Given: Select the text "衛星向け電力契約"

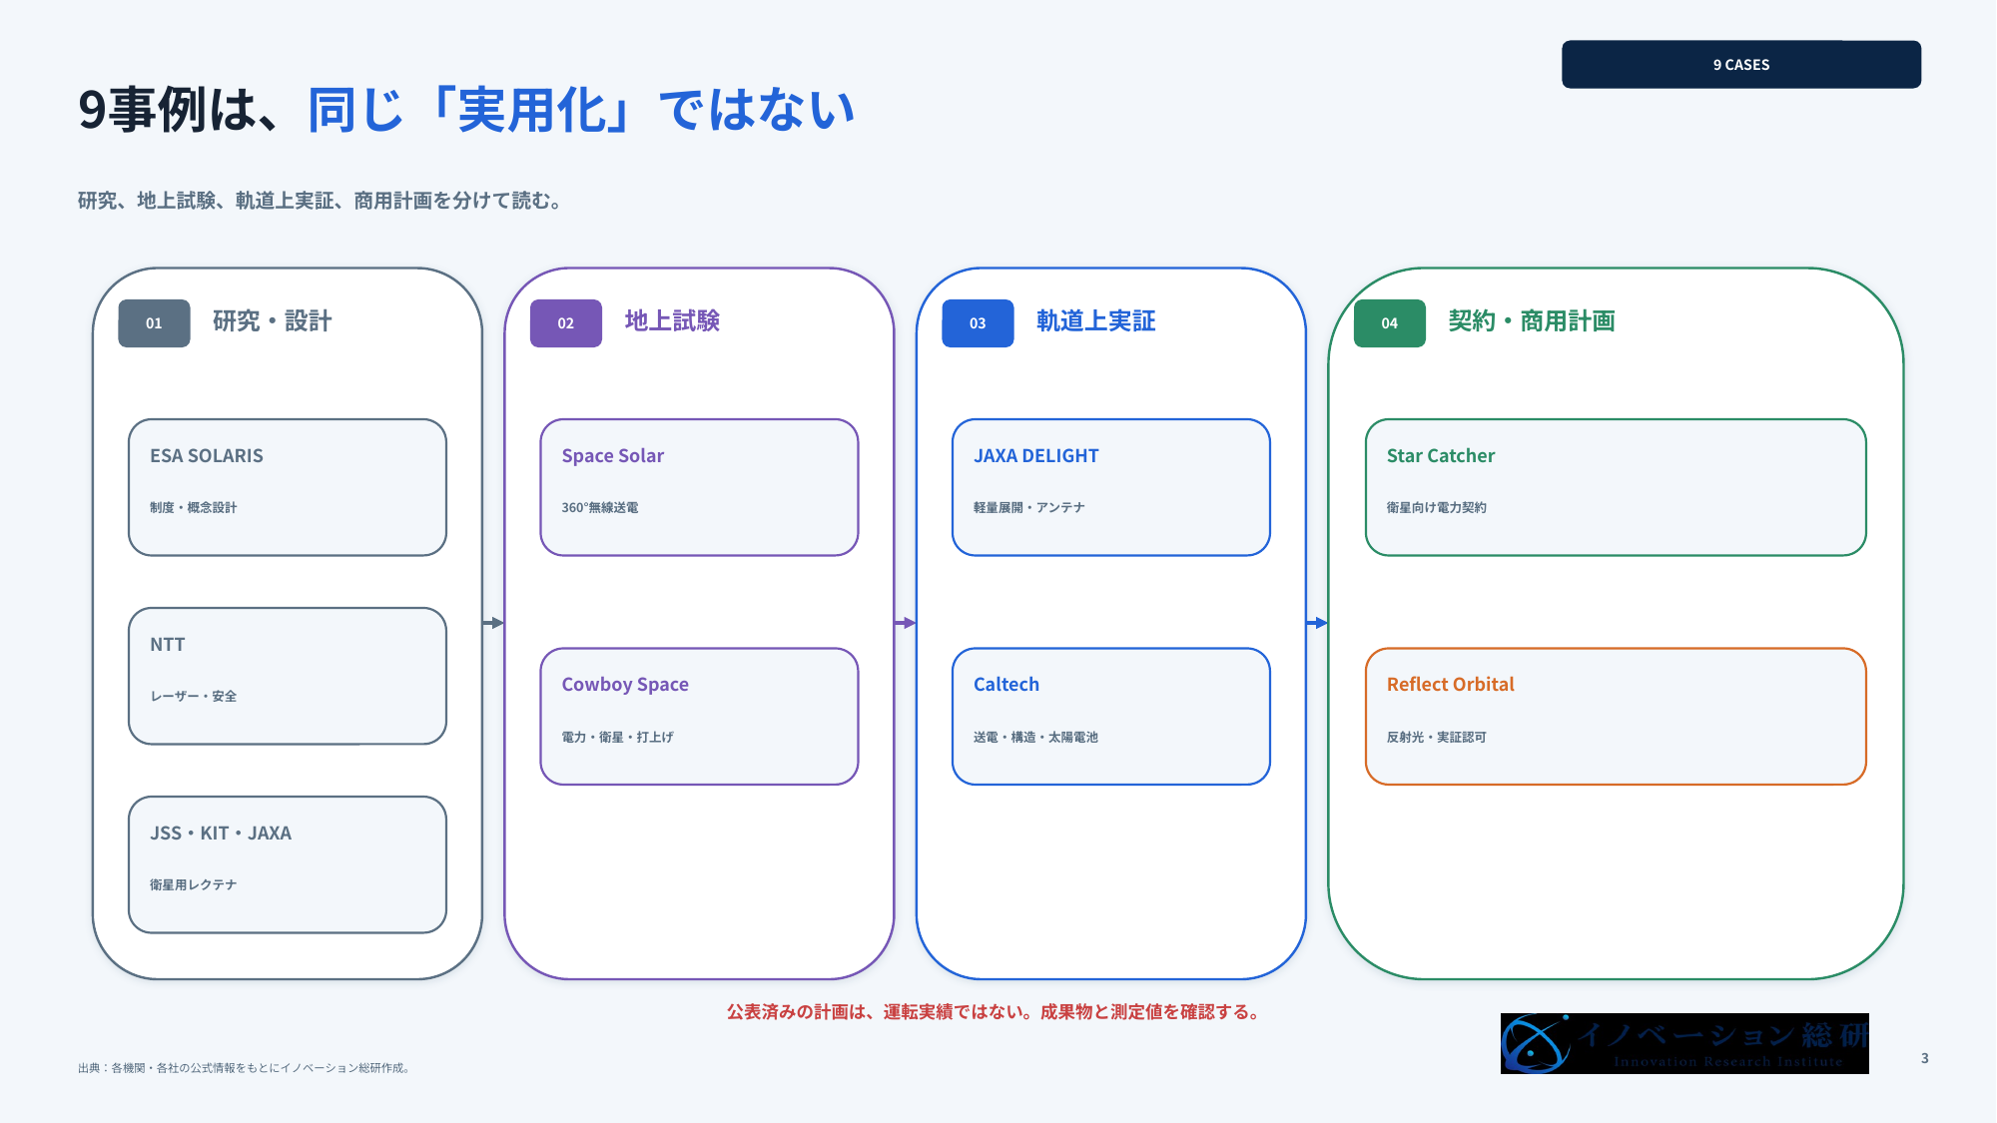Looking at the screenshot, I should (x=1437, y=507).
